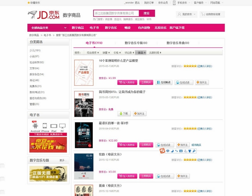Open 电子书 in the pink navigation bar
Screen dimensions: 252x196
(94, 28)
